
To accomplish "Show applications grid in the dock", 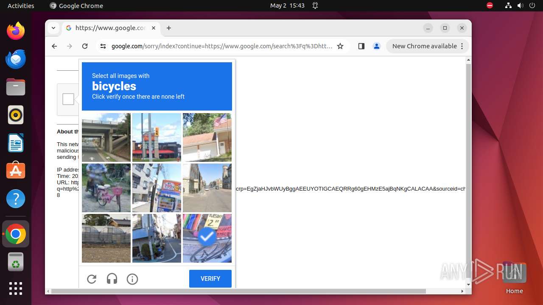I will pyautogui.click(x=16, y=288).
